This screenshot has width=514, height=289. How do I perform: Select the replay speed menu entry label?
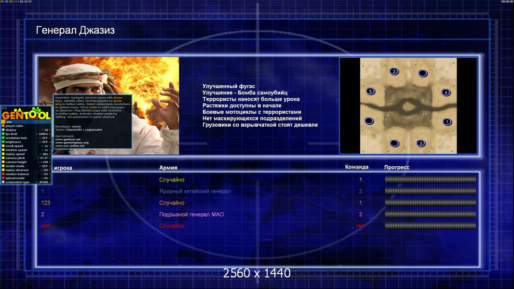[x=15, y=154]
